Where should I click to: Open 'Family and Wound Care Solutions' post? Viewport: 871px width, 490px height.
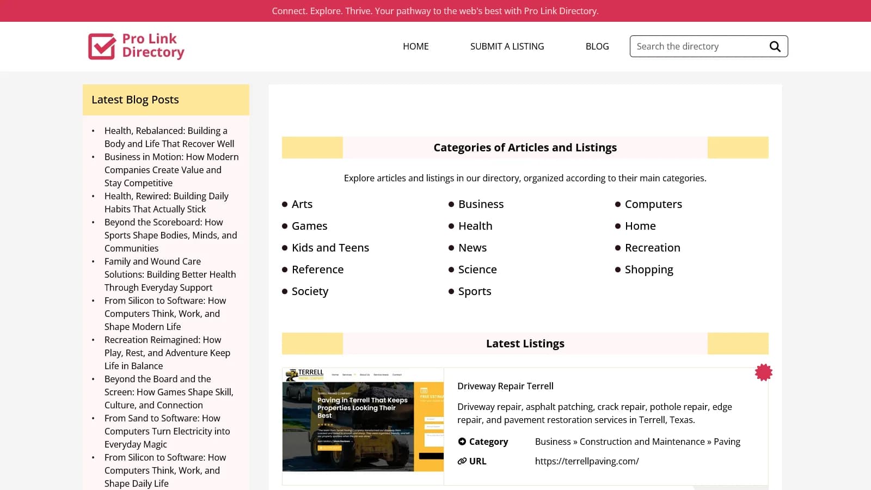pos(170,274)
